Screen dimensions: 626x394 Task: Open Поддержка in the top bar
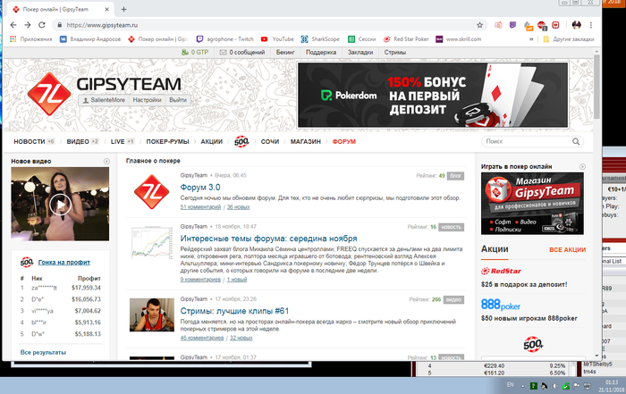point(321,52)
